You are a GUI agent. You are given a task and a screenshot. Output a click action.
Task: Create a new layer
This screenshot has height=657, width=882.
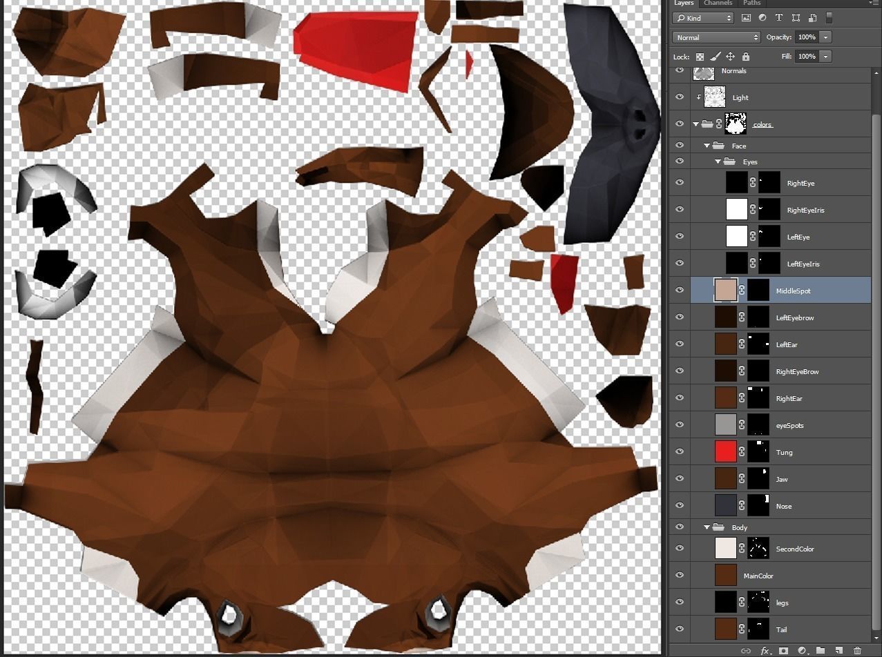(838, 650)
